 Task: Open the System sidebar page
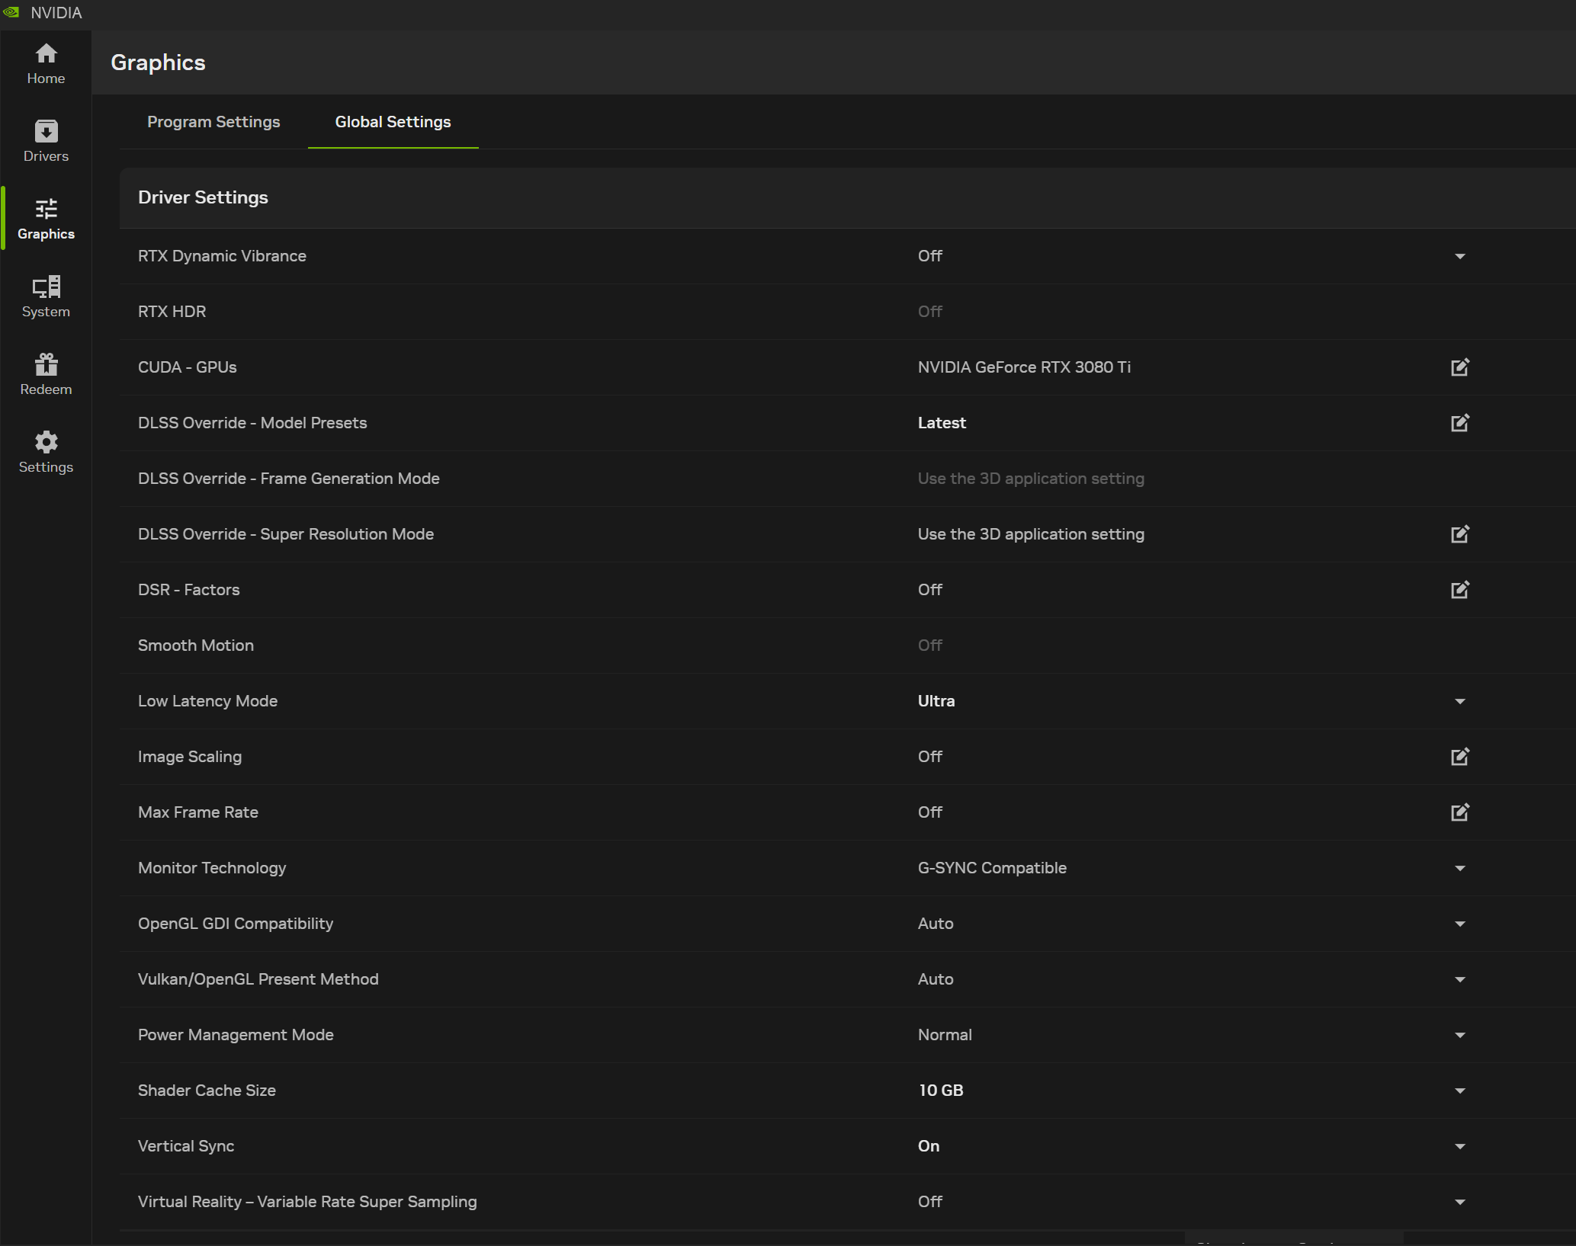[46, 296]
